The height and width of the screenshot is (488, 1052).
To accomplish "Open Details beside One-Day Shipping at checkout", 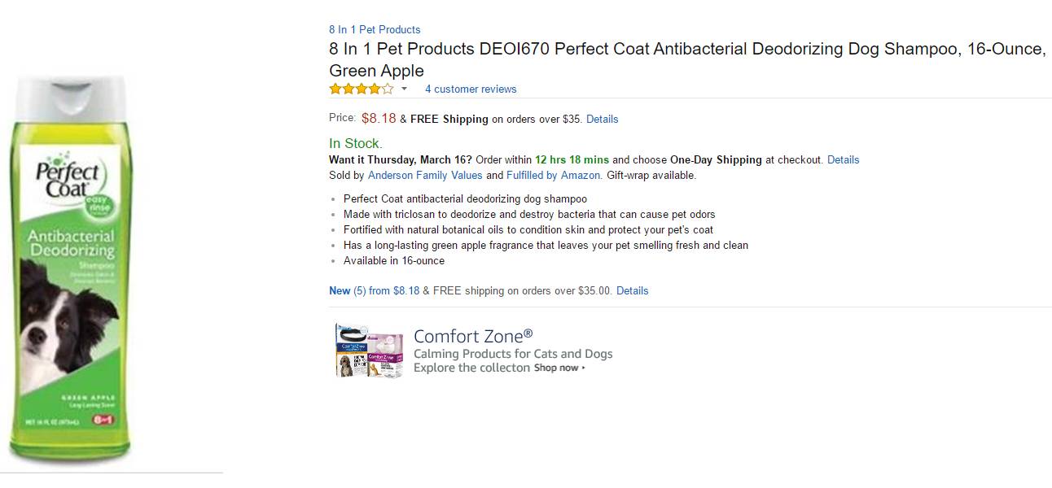I will coord(843,159).
